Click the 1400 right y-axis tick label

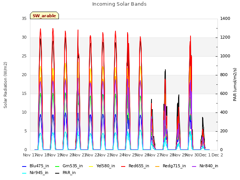(x=225, y=18)
